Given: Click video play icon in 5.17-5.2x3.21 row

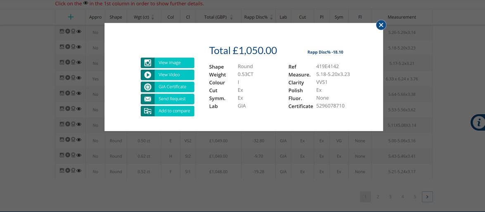Looking at the screenshot, I should (67, 62).
